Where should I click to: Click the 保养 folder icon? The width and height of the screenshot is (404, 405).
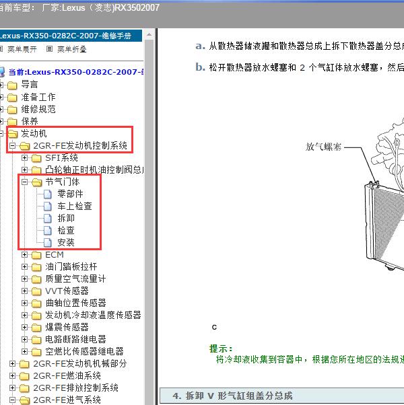coord(12,121)
